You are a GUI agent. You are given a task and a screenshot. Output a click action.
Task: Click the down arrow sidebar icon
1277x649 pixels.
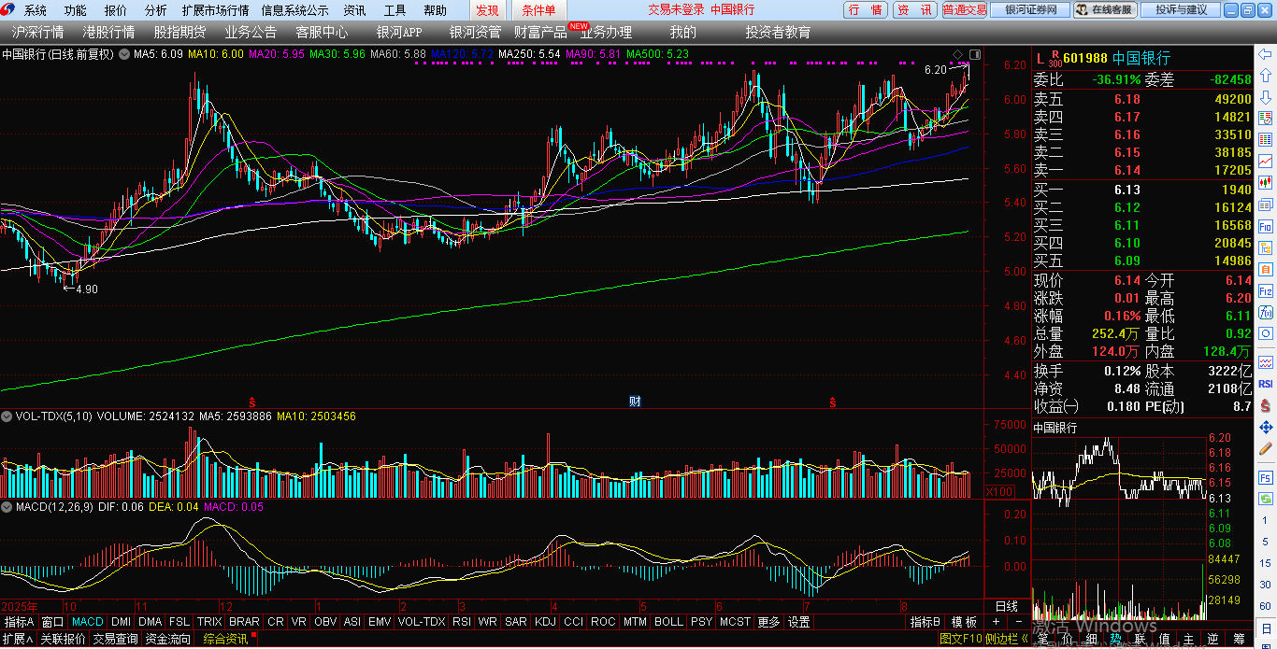click(1266, 96)
